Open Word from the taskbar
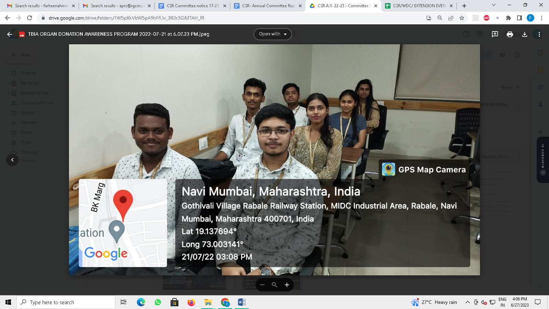 click(242, 302)
